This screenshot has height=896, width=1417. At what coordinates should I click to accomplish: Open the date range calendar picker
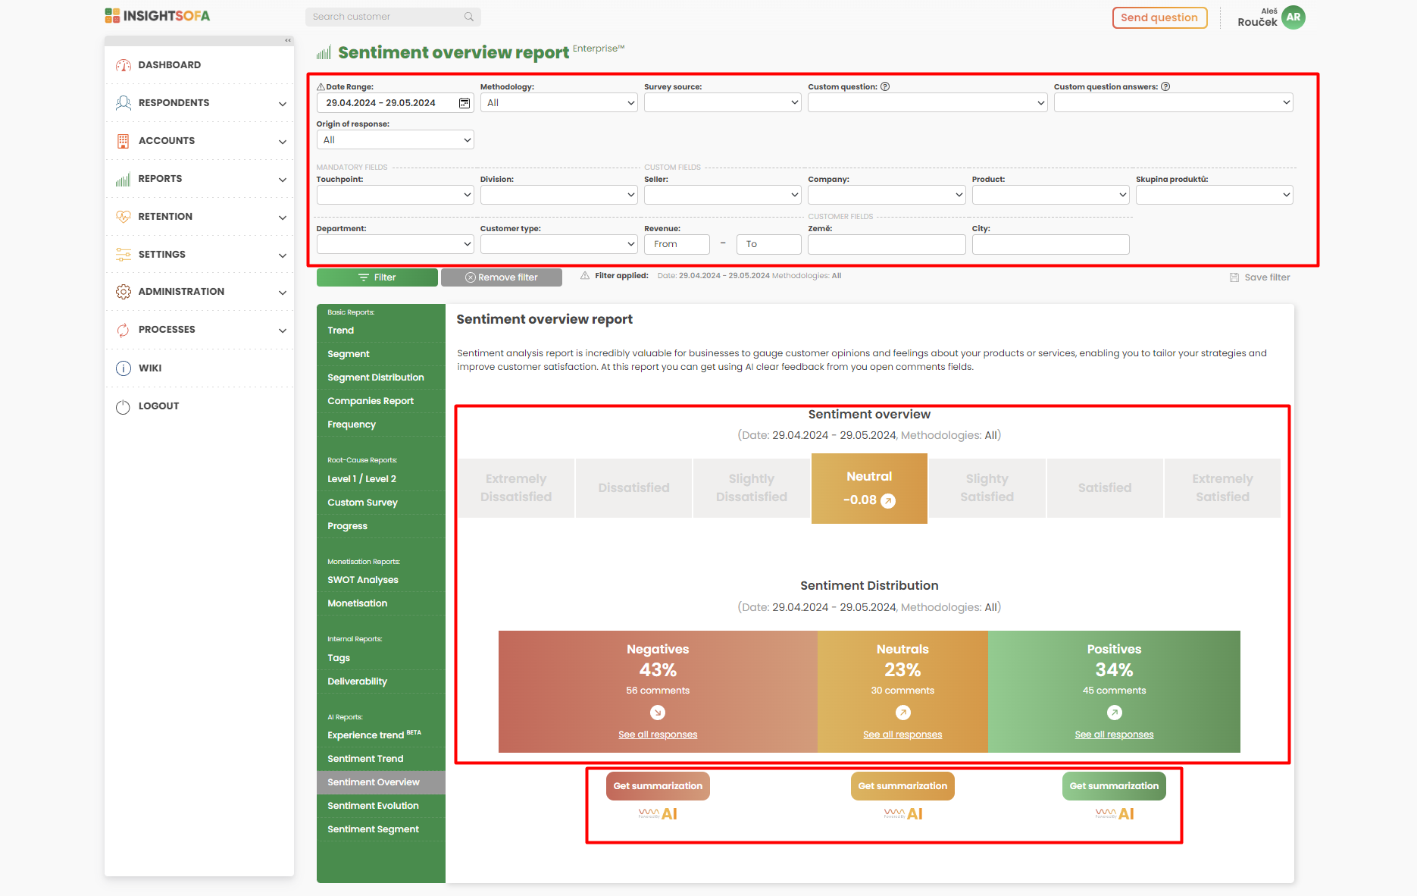pos(465,103)
